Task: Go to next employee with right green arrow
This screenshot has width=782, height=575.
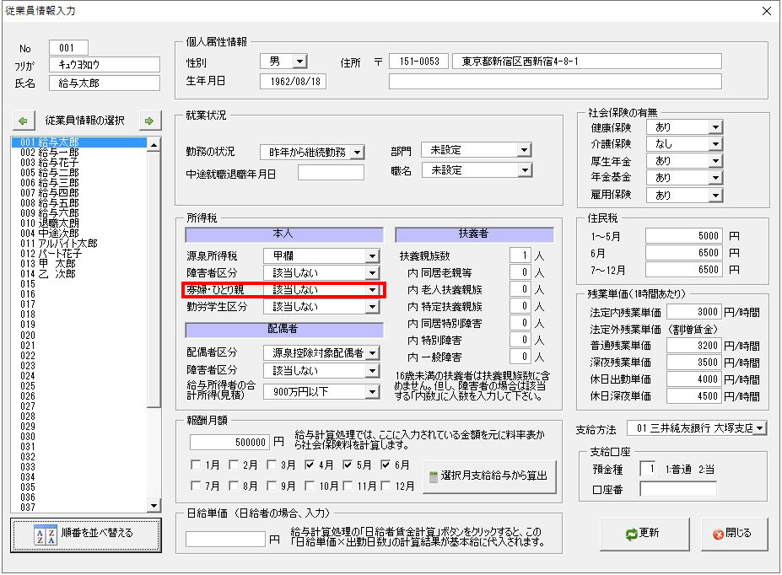Action: tap(149, 121)
